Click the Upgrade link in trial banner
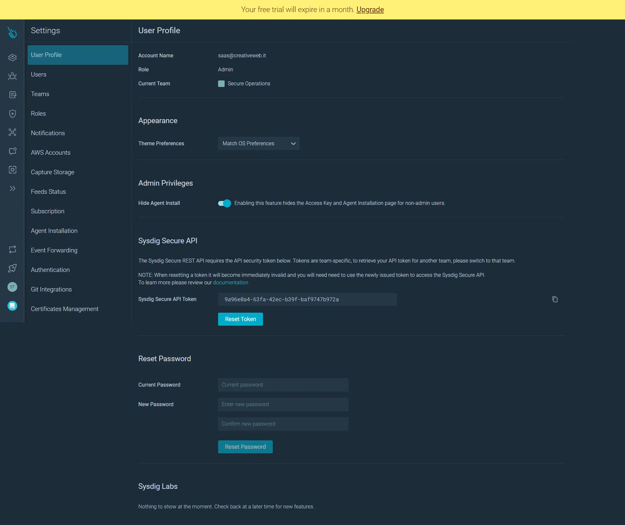The image size is (625, 525). pos(370,10)
